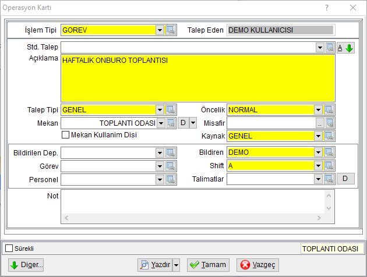Screen dimensions: 367x277
Task: Open lookup icon beside Bildirilen Dep.
Action: tap(171, 153)
